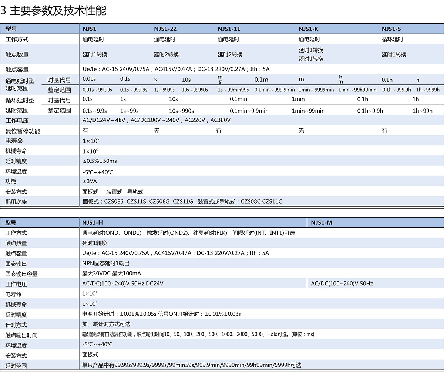Image resolution: width=444 pixels, height=382 pixels.
Task: Click the NJS1-M column header
Action: coord(321,222)
